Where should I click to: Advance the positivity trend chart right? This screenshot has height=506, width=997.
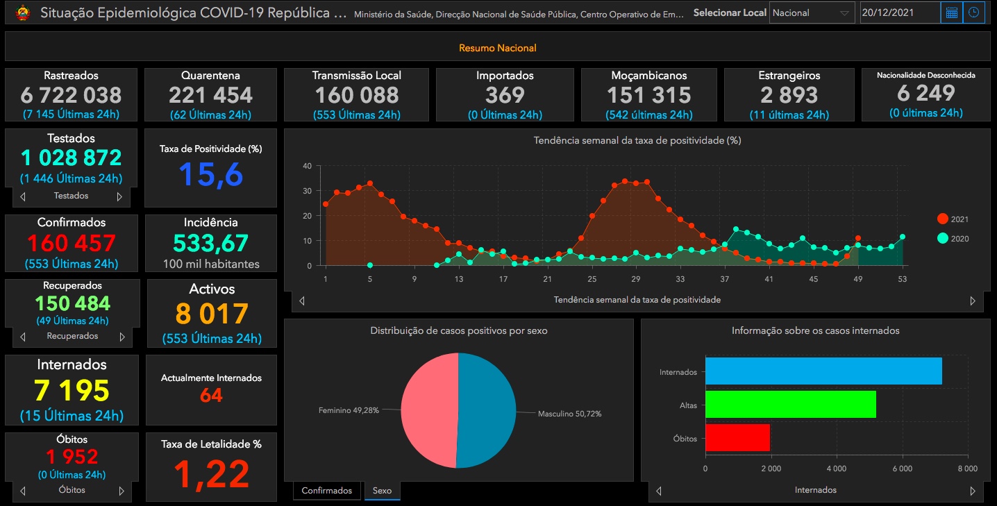[973, 301]
